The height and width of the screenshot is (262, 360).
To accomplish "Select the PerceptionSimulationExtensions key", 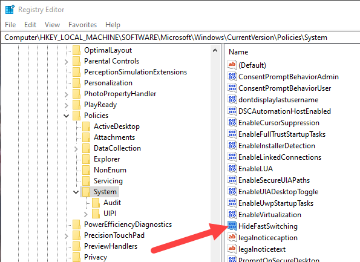I will (x=136, y=72).
